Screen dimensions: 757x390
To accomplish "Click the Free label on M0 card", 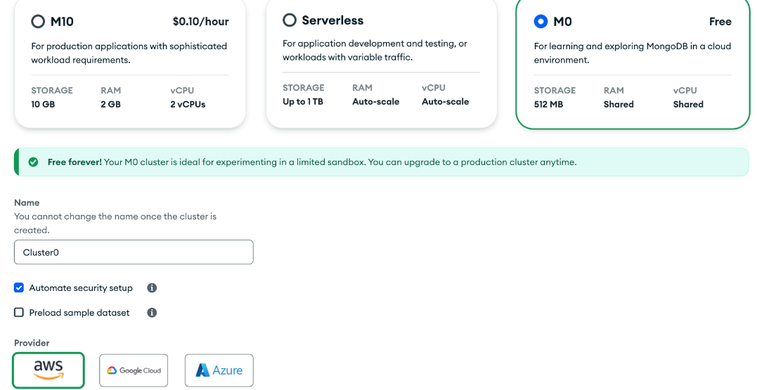I will (720, 22).
